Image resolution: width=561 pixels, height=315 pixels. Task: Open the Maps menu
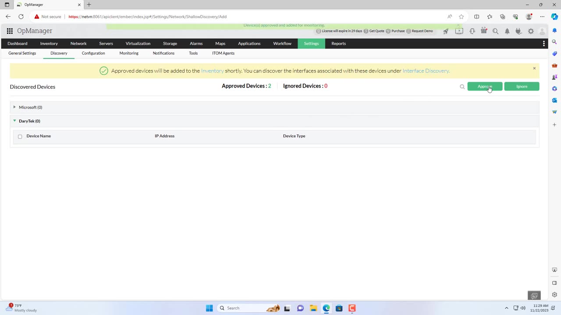click(x=220, y=44)
